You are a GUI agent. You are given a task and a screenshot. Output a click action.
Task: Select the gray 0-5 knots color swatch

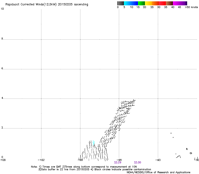pos(120,3)
